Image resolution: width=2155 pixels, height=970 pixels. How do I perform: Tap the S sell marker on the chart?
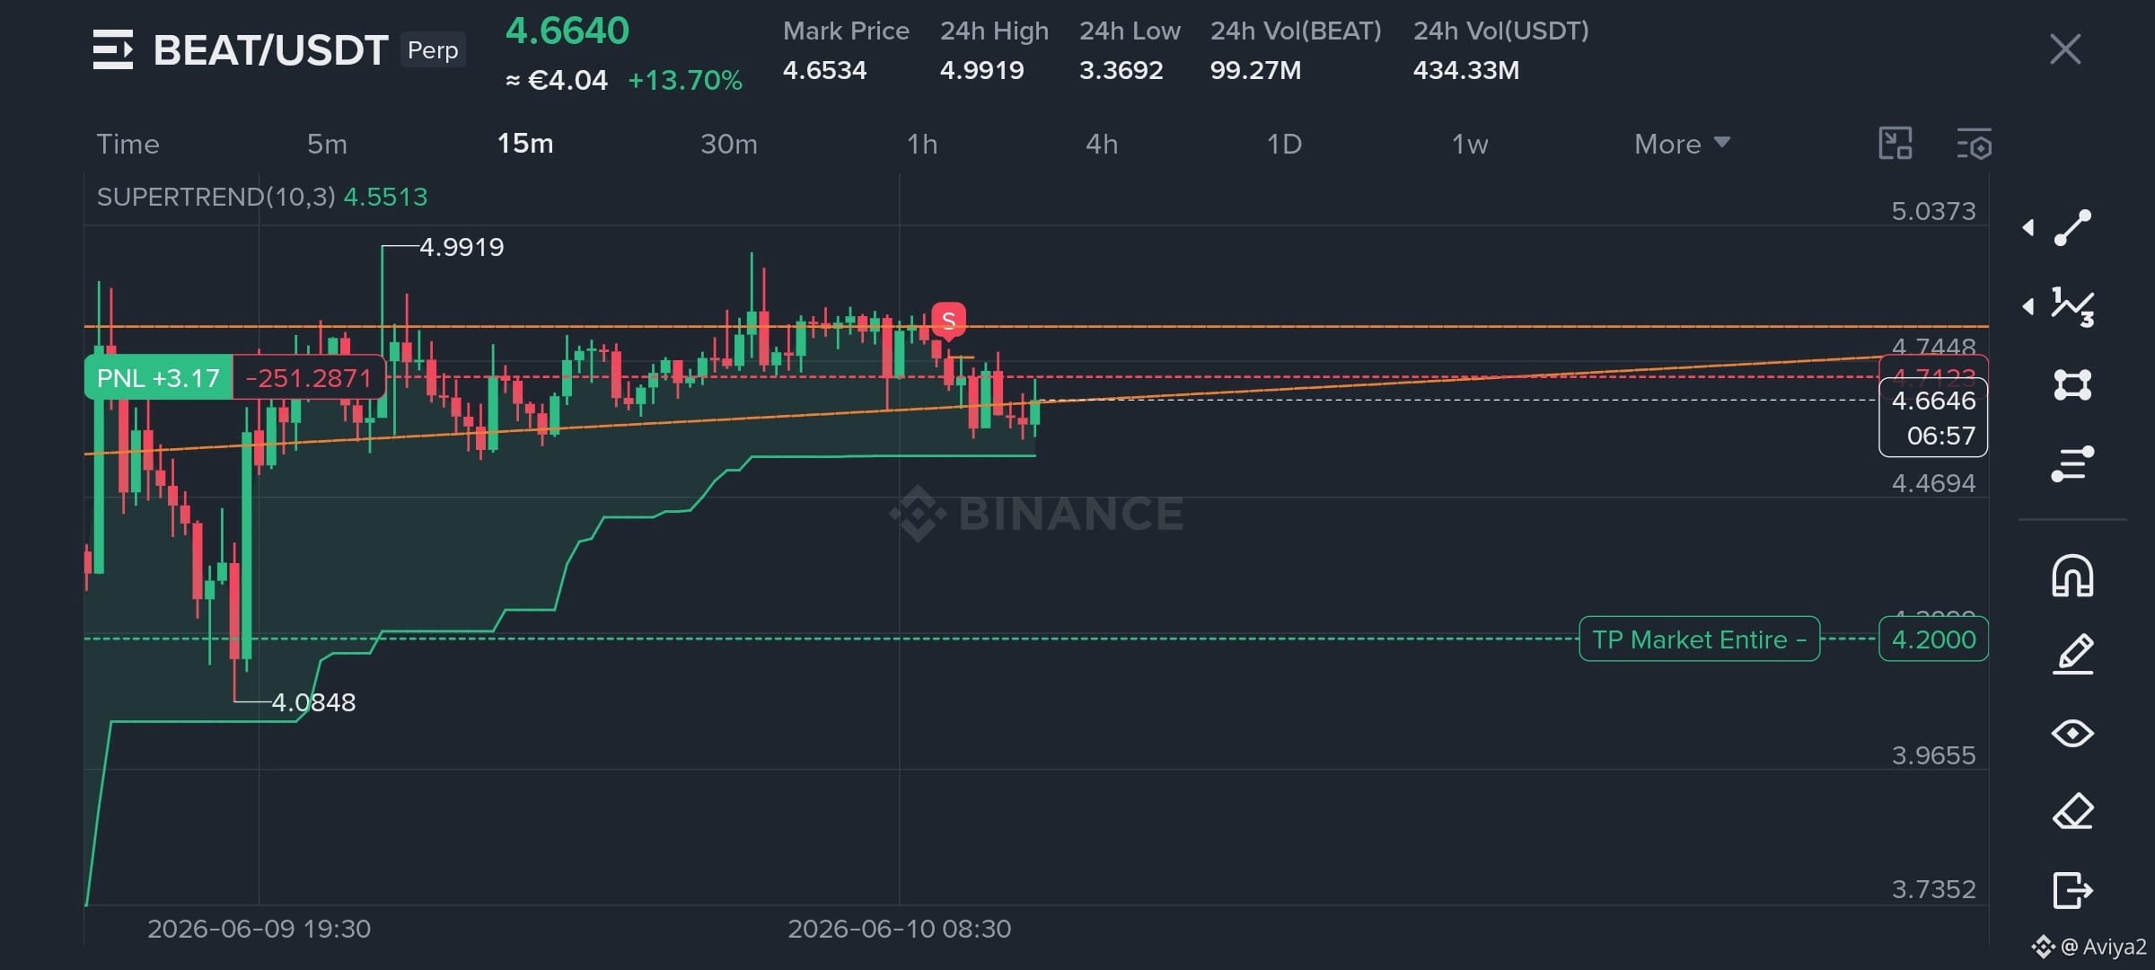click(948, 321)
